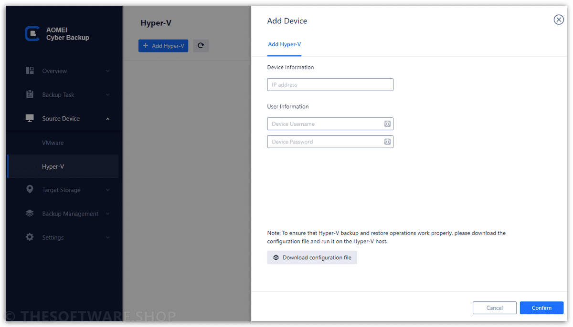This screenshot has height=327, width=573.
Task: Refresh the Hyper-V device list
Action: pos(201,46)
